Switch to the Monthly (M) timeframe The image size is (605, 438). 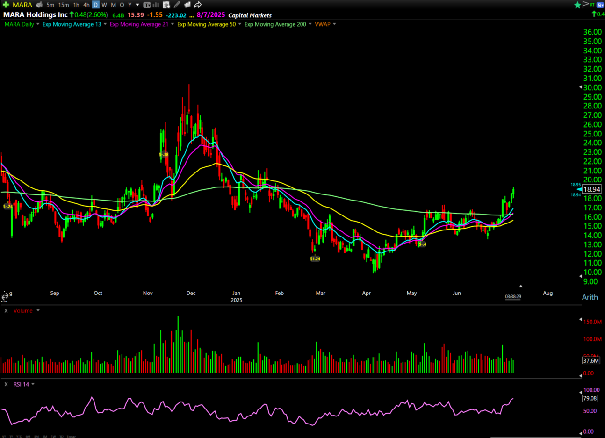[x=113, y=5]
